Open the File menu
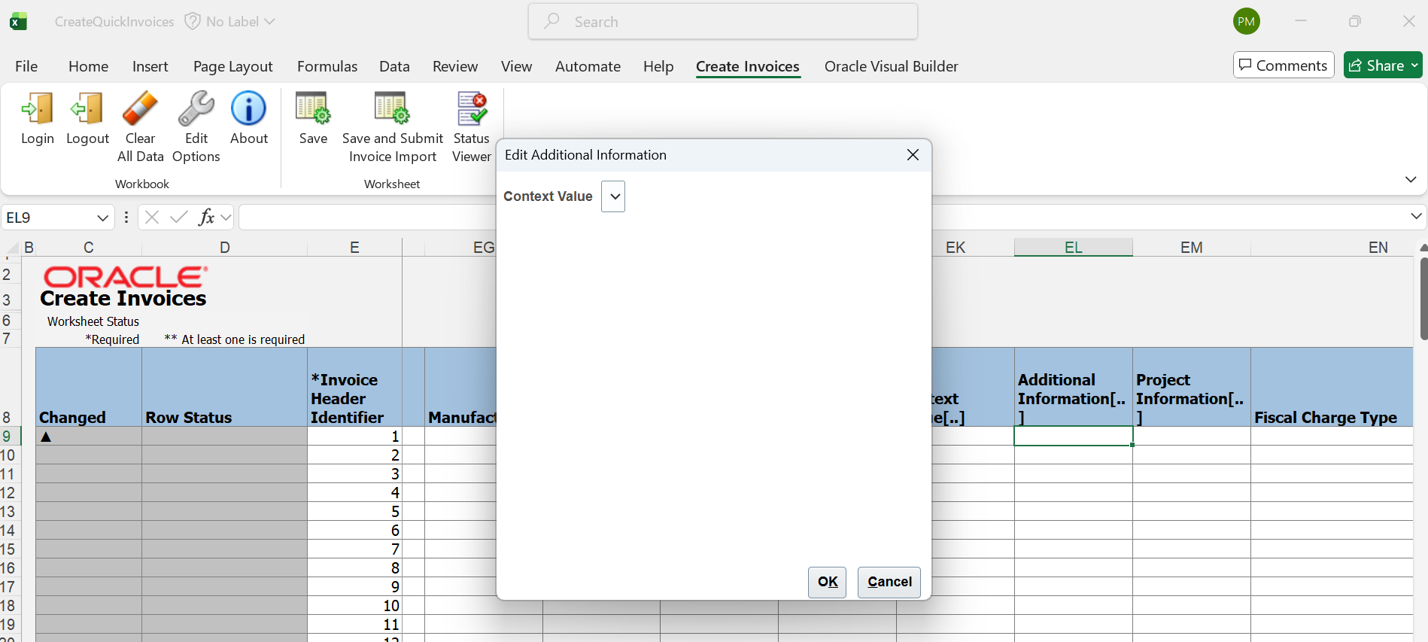1428x642 pixels. (x=26, y=66)
